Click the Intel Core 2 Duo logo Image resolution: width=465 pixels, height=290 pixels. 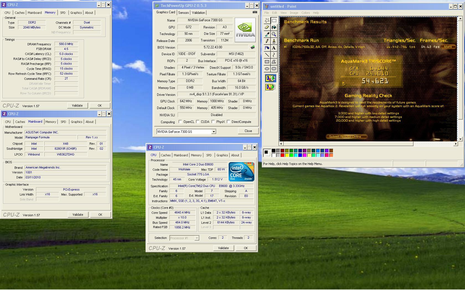click(241, 172)
